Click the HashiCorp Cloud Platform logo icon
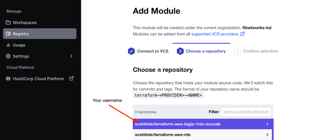 tap(8, 79)
